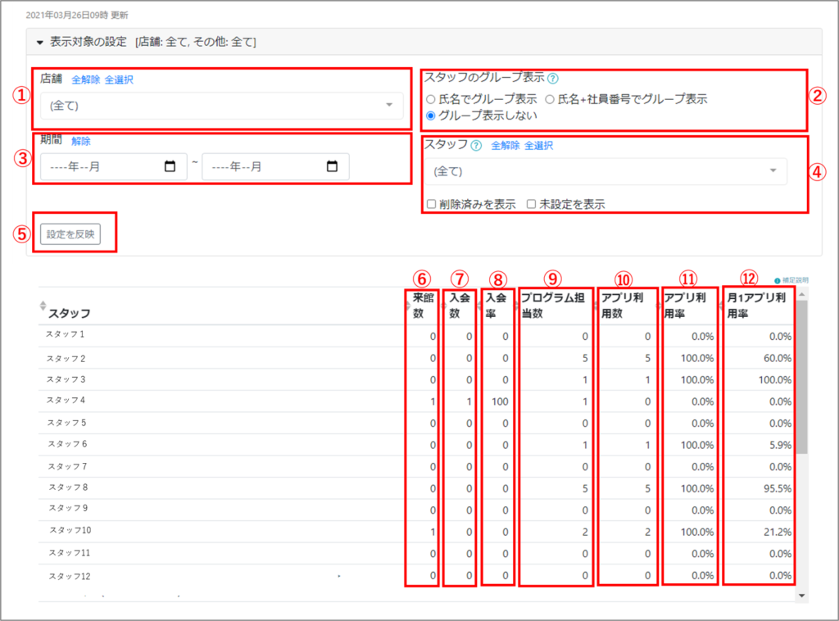839x621 pixels.
Task: Click 解除 link next to 期間
Action: [81, 141]
